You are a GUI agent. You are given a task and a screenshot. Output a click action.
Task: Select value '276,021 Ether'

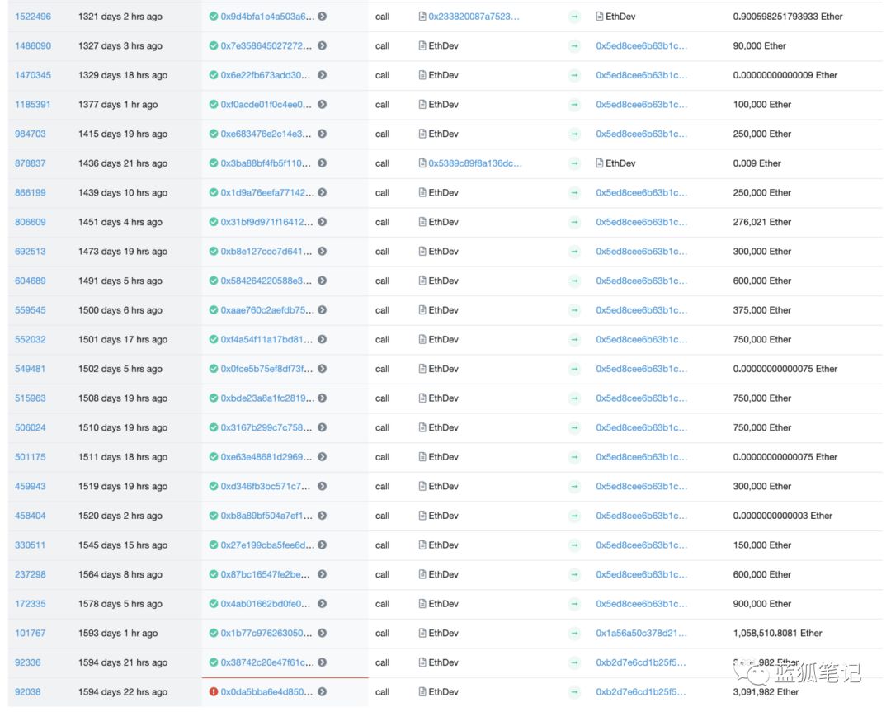(762, 222)
